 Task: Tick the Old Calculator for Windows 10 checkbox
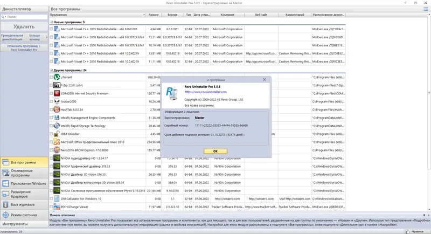click(51, 198)
